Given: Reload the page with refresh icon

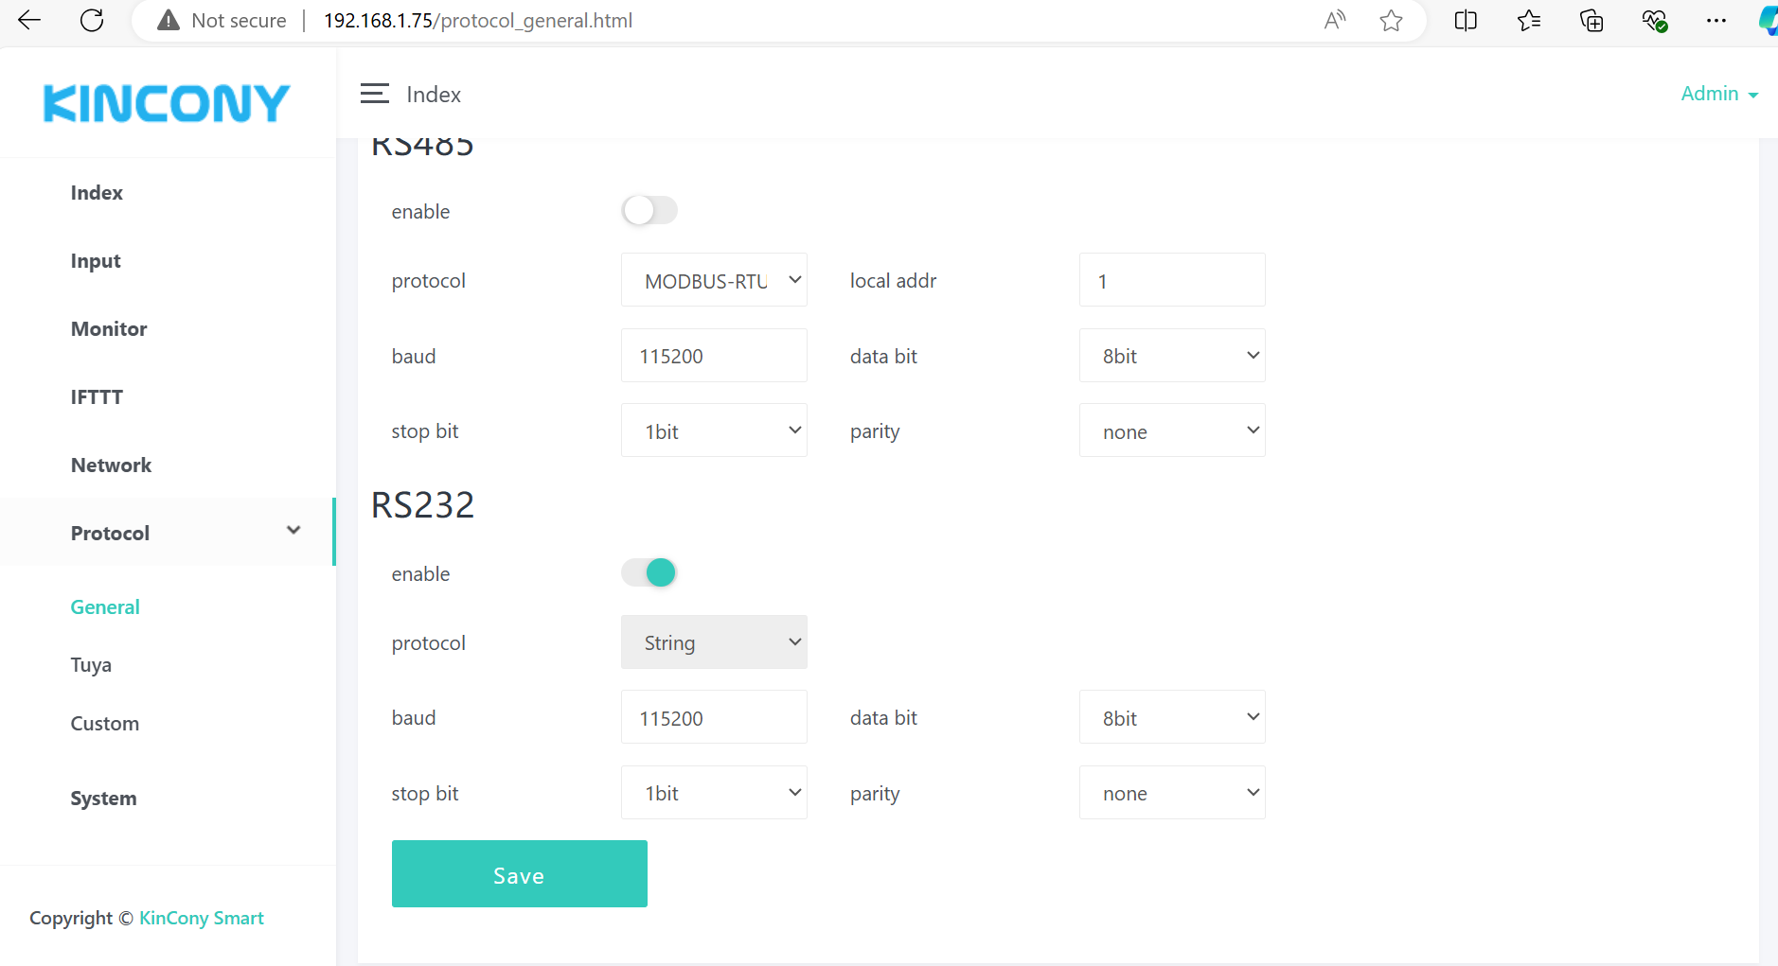Looking at the screenshot, I should click(92, 20).
